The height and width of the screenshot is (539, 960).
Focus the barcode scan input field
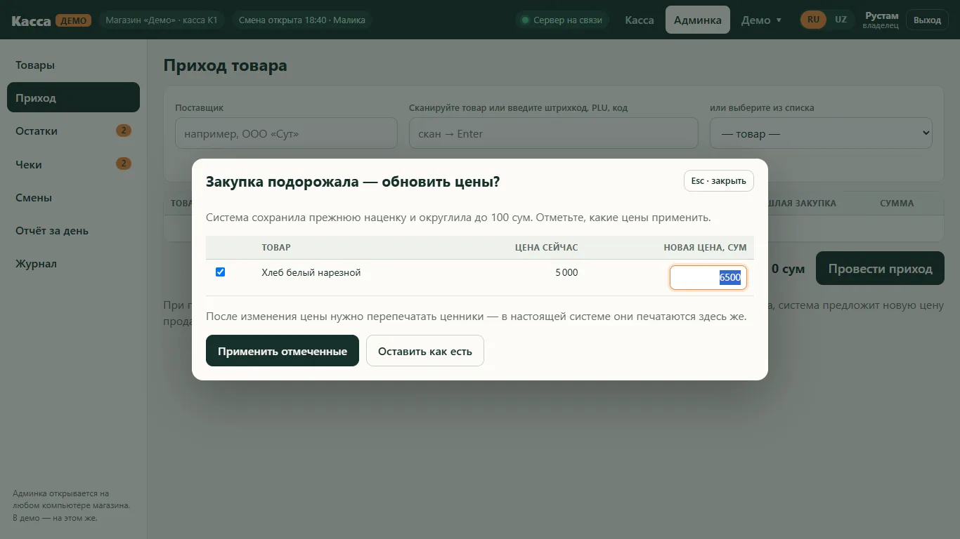[x=553, y=133]
